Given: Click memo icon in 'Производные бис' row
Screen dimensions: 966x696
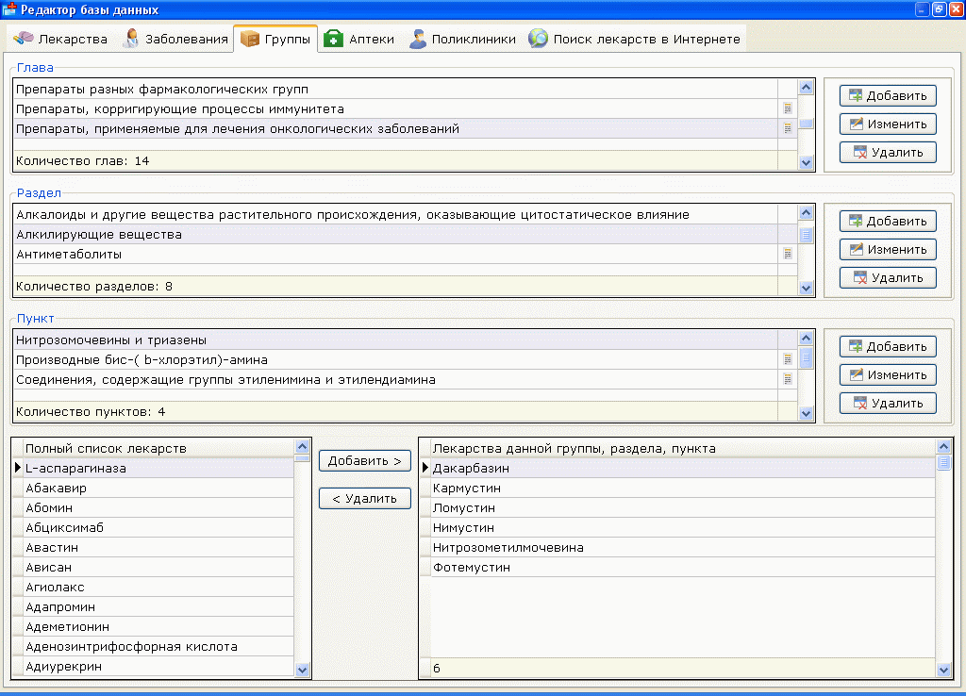Looking at the screenshot, I should click(x=788, y=359).
